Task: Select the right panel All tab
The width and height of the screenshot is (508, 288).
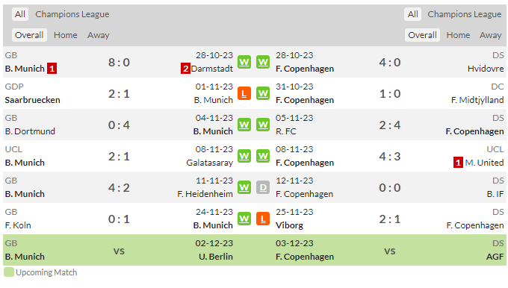Action: tap(412, 14)
